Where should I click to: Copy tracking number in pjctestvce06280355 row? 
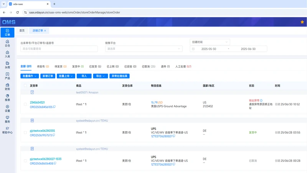coord(174,136)
